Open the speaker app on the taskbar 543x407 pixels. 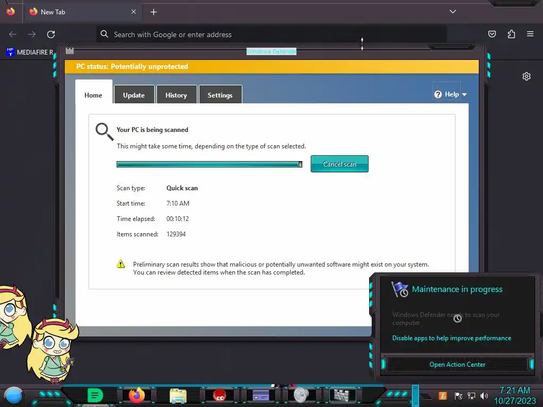301,395
